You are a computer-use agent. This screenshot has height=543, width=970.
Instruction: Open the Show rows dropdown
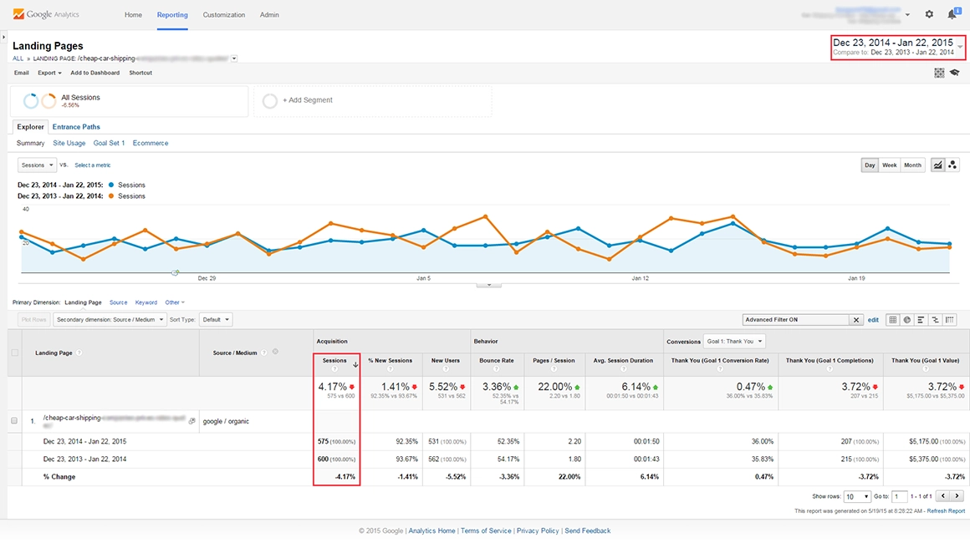click(x=857, y=497)
